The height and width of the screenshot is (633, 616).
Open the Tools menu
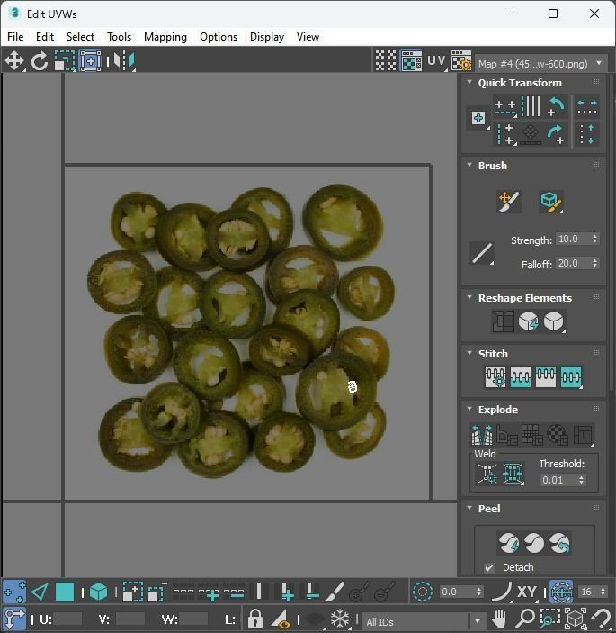click(x=120, y=37)
